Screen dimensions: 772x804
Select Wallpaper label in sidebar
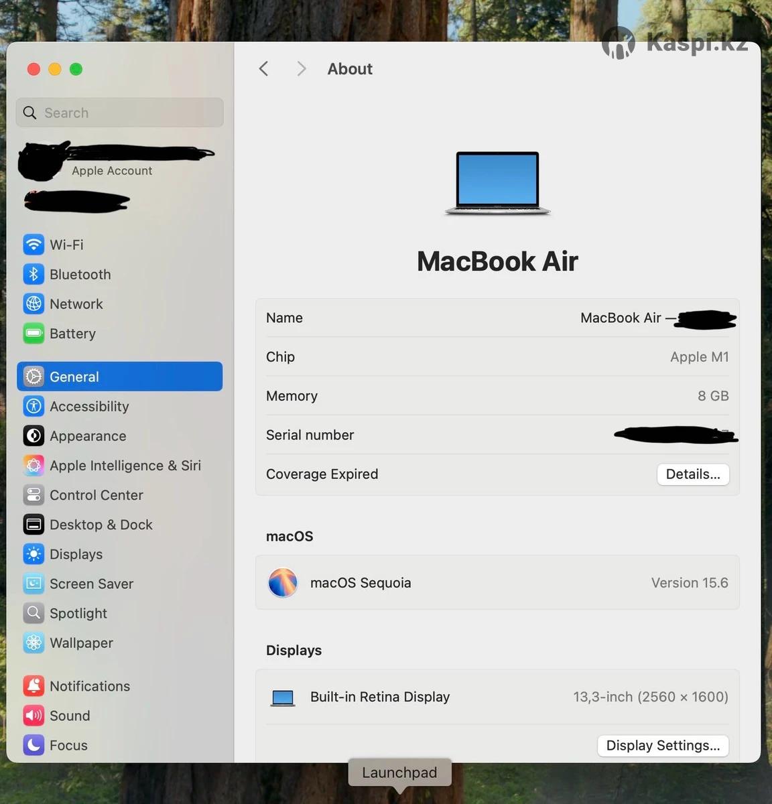click(x=81, y=643)
